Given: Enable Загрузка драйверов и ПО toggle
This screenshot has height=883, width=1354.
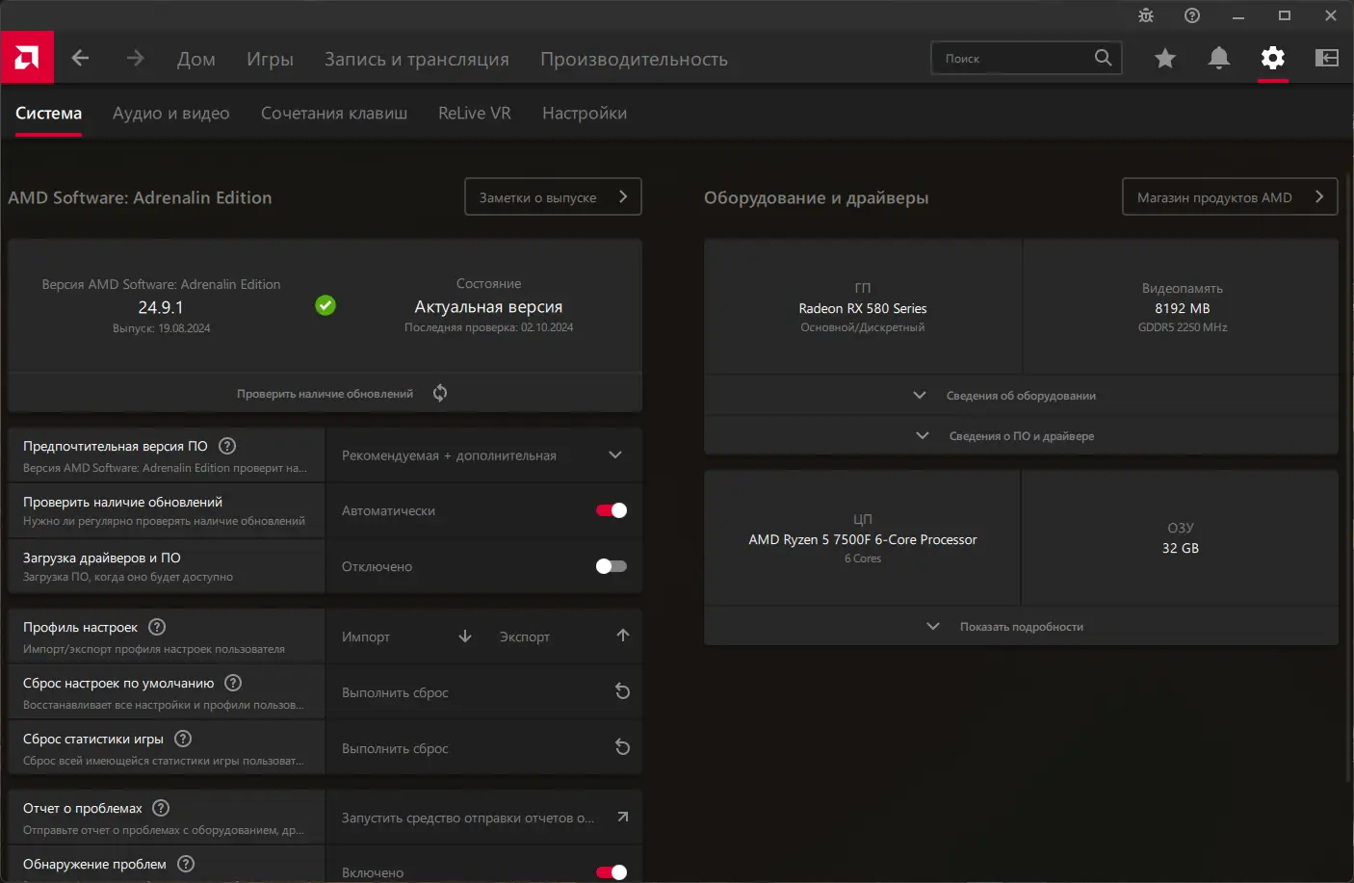Looking at the screenshot, I should tap(610, 565).
